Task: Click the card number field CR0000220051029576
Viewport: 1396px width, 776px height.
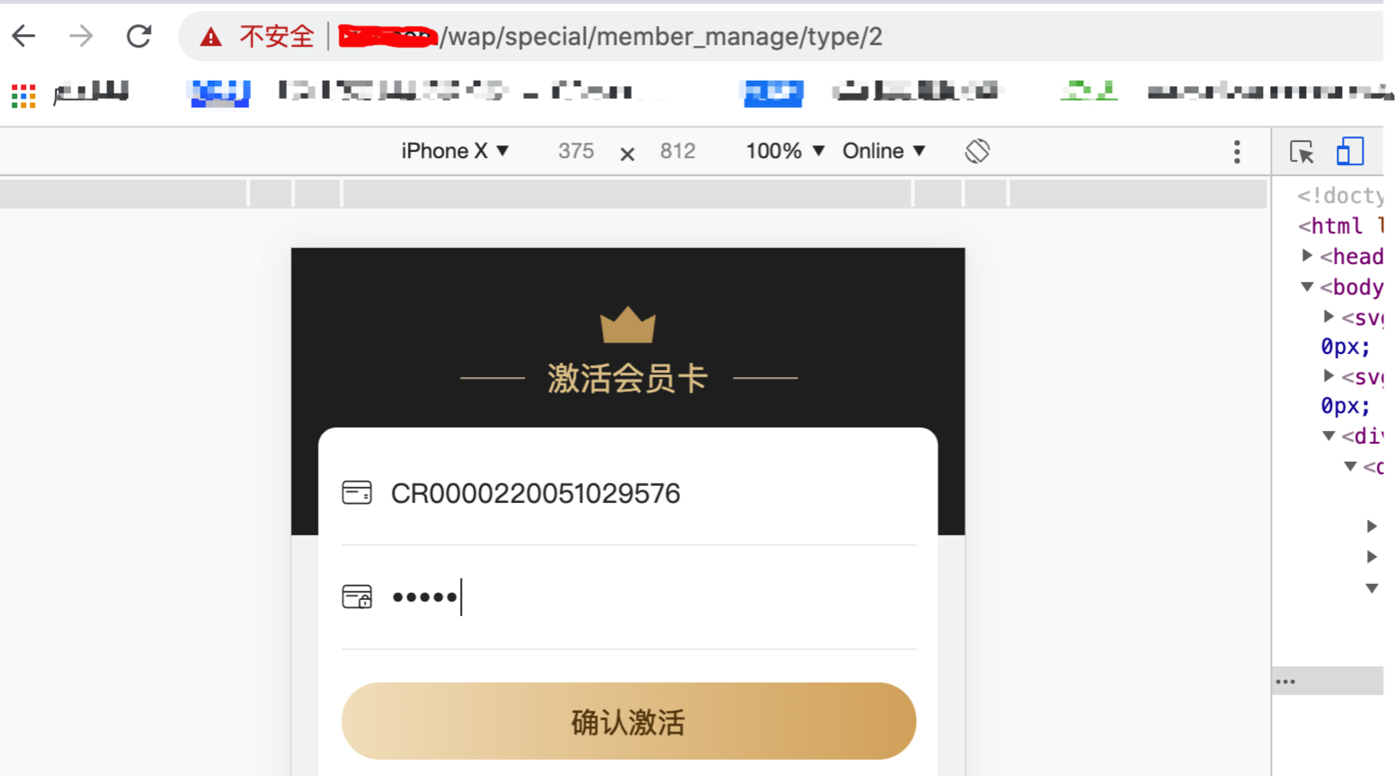Action: tap(628, 493)
